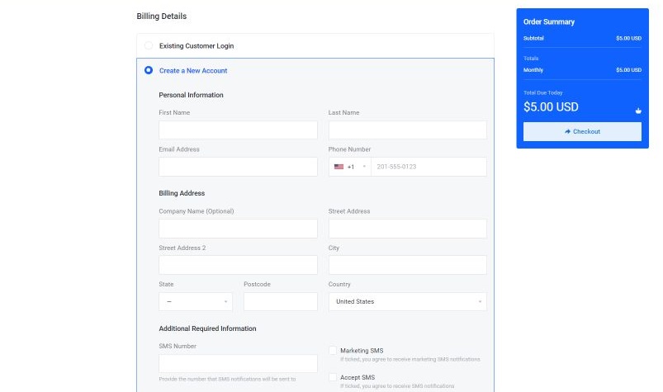
Task: Click the US flag icon
Action: (339, 167)
